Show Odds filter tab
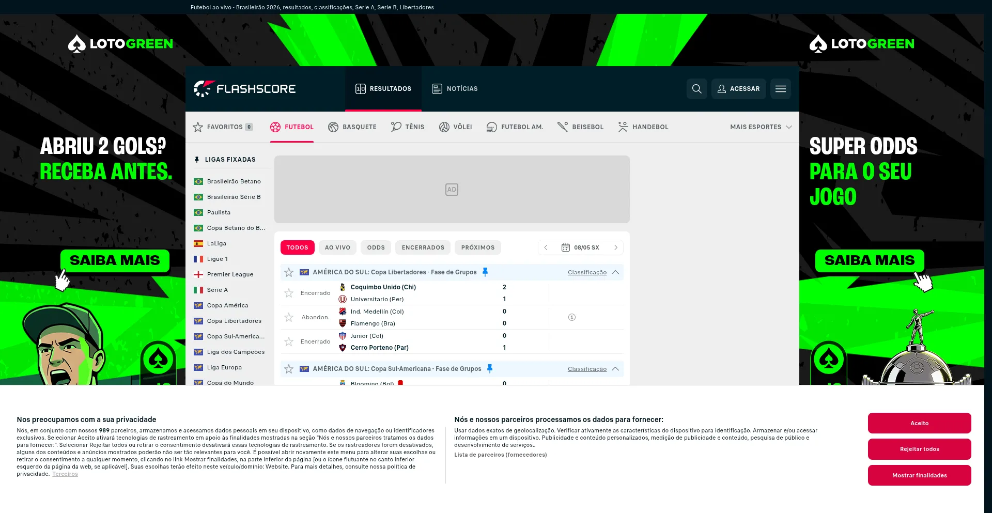The height and width of the screenshot is (513, 992). pyautogui.click(x=376, y=247)
